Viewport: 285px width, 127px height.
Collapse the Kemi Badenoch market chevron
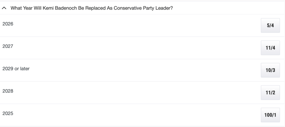pyautogui.click(x=4, y=8)
